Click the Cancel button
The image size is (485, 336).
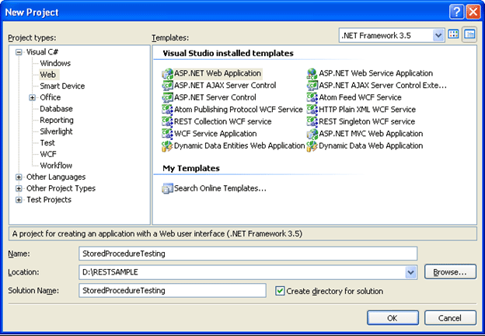point(450,318)
